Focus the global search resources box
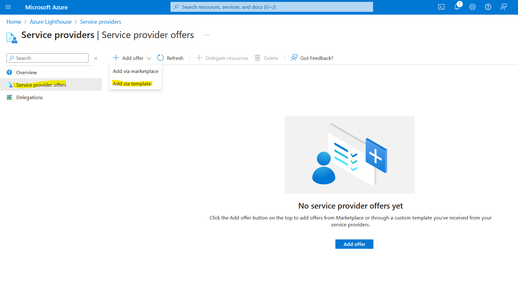 271,7
